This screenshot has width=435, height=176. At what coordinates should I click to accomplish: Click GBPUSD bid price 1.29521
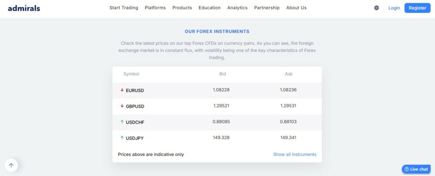(221, 106)
